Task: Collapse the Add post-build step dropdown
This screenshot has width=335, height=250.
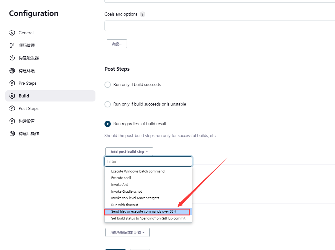Action: (x=129, y=152)
